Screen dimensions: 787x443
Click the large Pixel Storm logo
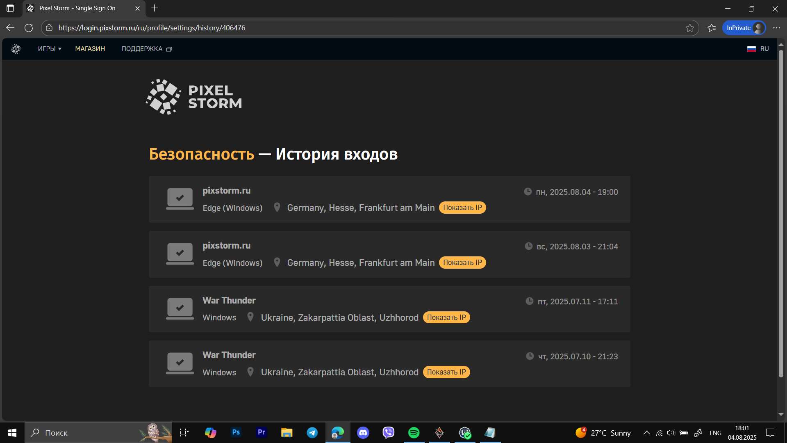tap(194, 97)
